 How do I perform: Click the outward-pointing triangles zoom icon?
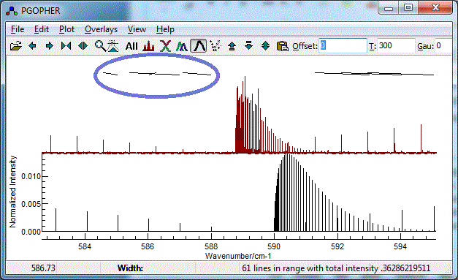tap(83, 46)
